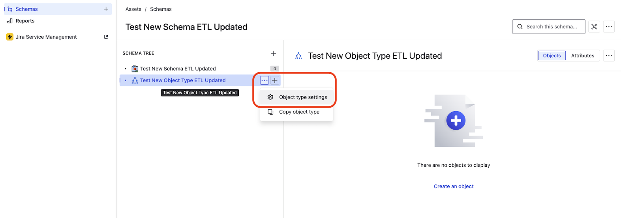Screen dimensions: 621x218
Task: Click the plus icon beside Schemas in sidebar
Action: pos(106,9)
